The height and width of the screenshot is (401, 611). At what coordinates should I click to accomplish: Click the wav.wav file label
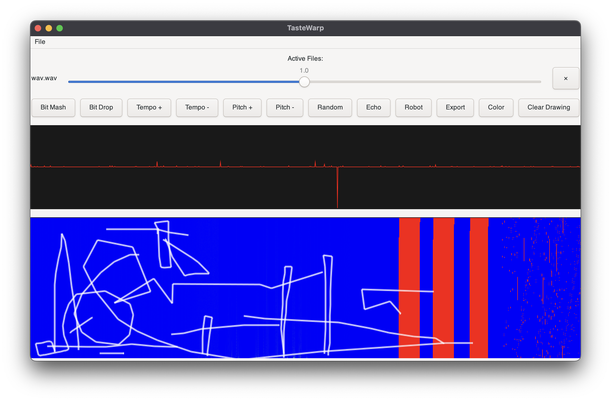pyautogui.click(x=44, y=78)
